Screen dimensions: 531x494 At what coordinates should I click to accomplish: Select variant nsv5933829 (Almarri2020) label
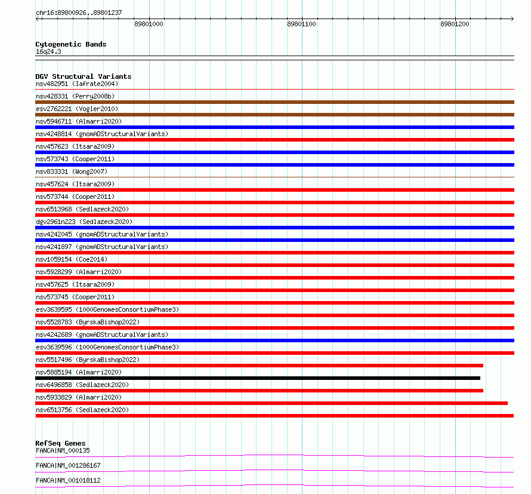(x=79, y=397)
